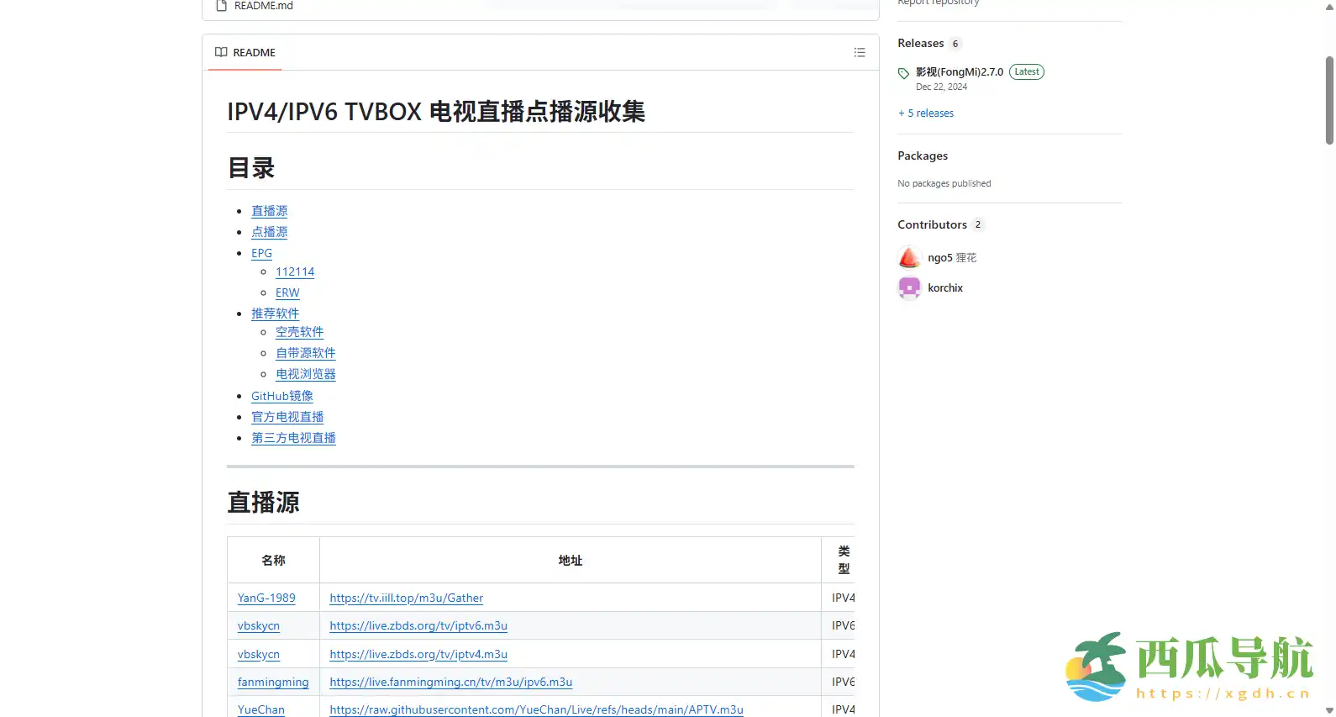Open the EPG contents link

[261, 253]
